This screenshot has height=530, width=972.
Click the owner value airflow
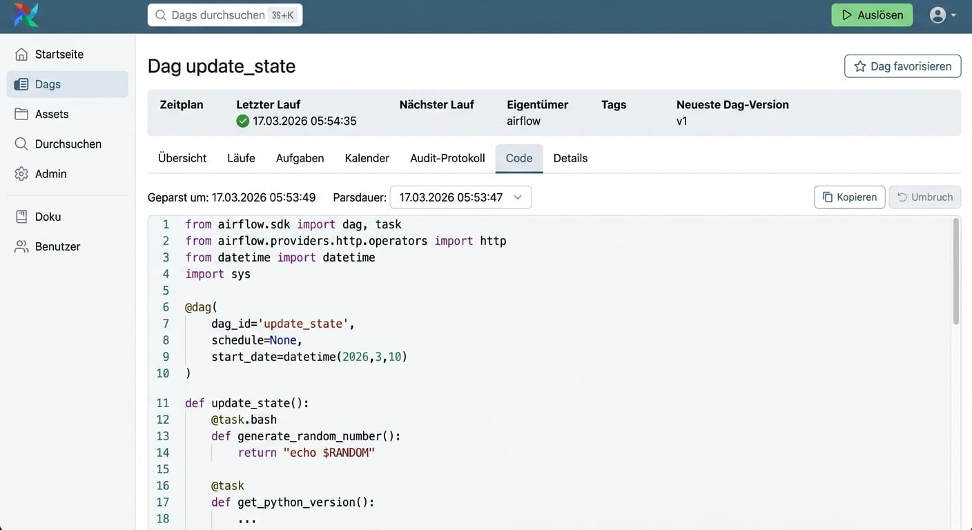523,121
